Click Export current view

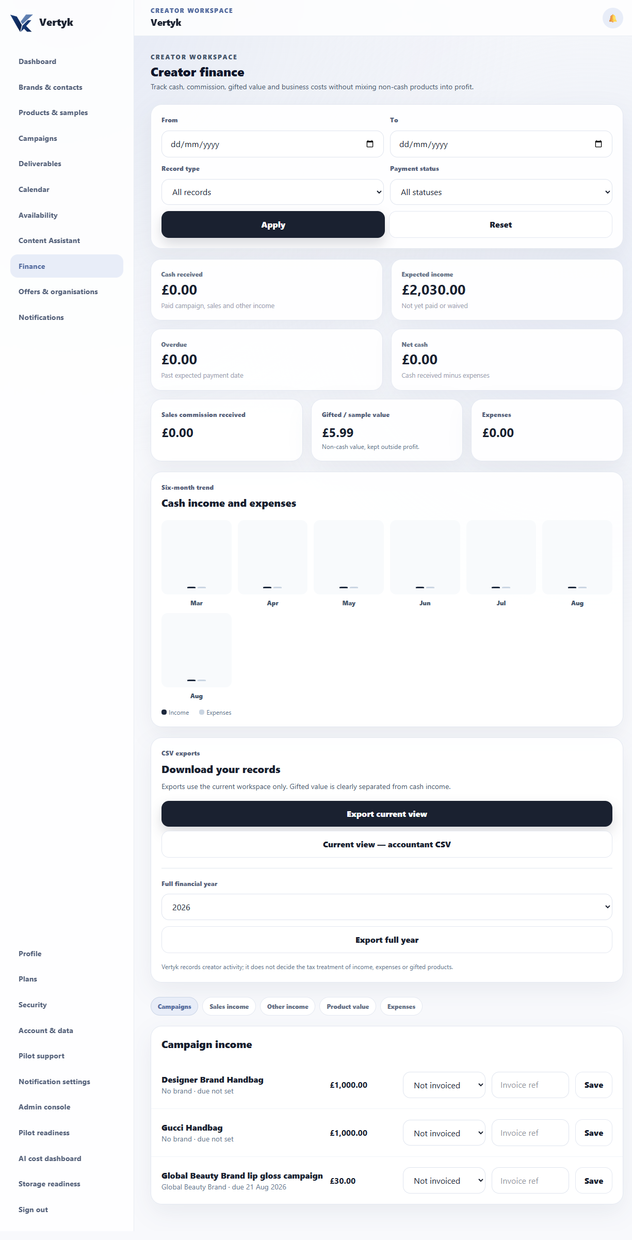click(387, 814)
